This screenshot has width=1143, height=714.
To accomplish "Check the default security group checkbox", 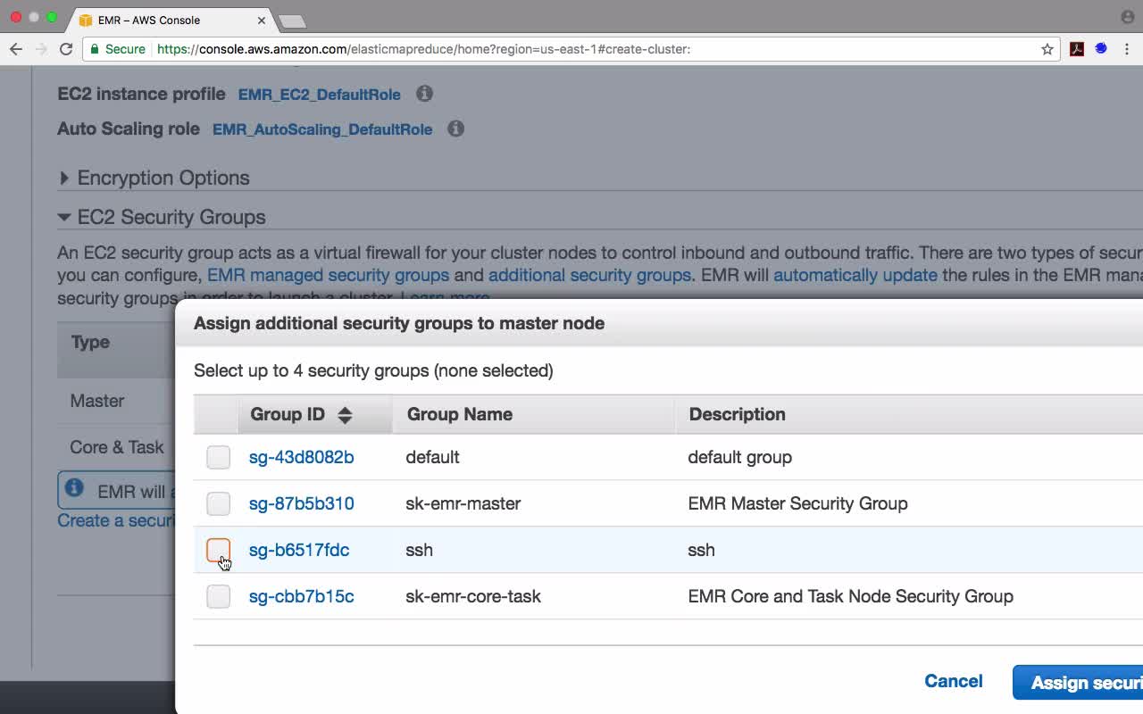I will (218, 457).
